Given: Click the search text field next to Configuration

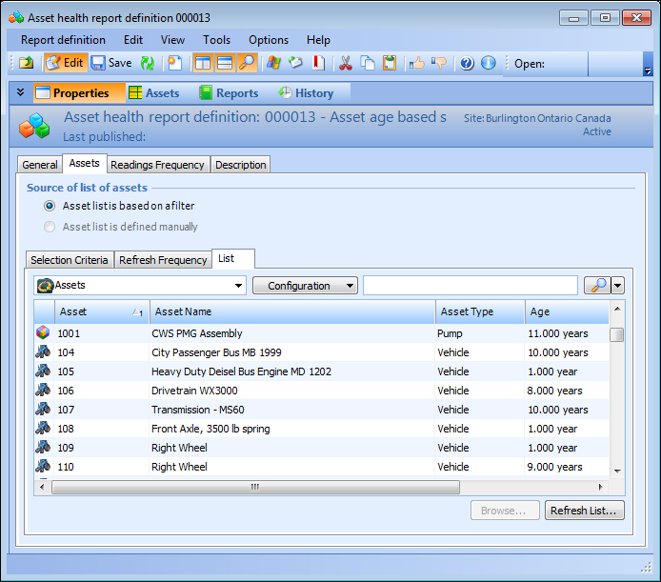Looking at the screenshot, I should [x=470, y=286].
